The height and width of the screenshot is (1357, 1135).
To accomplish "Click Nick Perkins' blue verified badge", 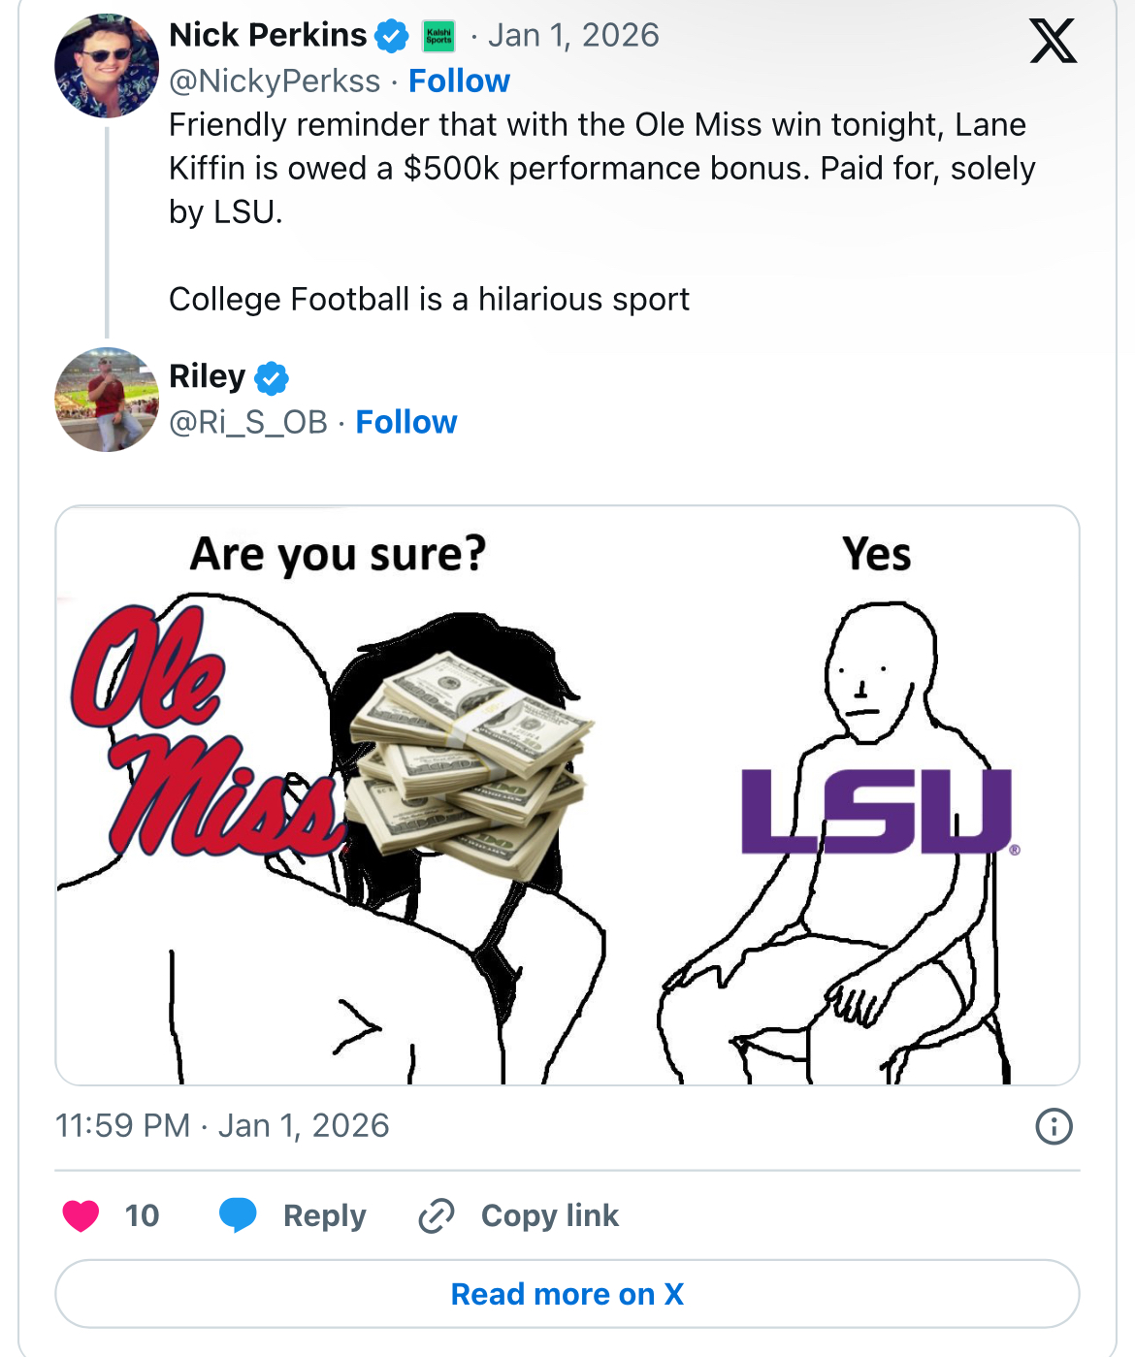I will (392, 36).
